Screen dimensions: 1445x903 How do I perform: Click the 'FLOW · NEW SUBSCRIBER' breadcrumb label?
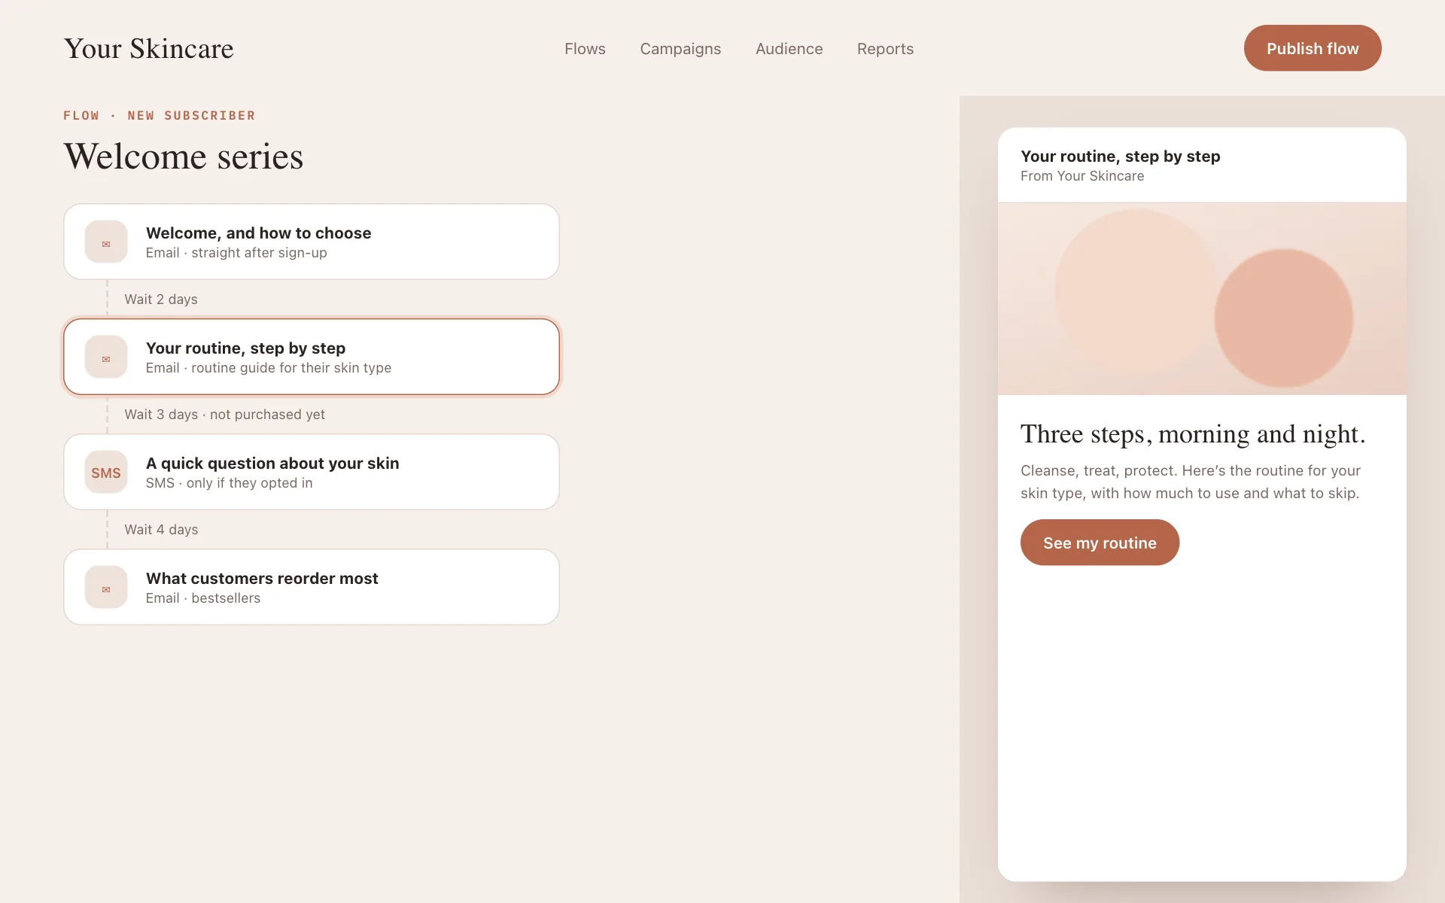[x=160, y=116]
